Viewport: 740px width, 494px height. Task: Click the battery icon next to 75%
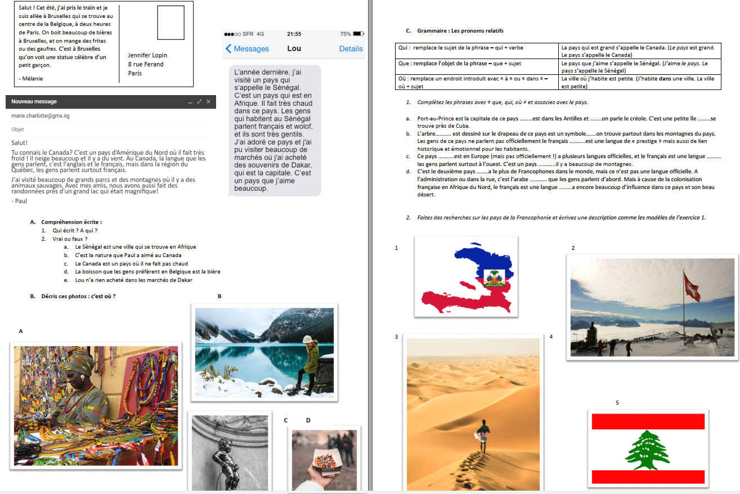point(358,34)
